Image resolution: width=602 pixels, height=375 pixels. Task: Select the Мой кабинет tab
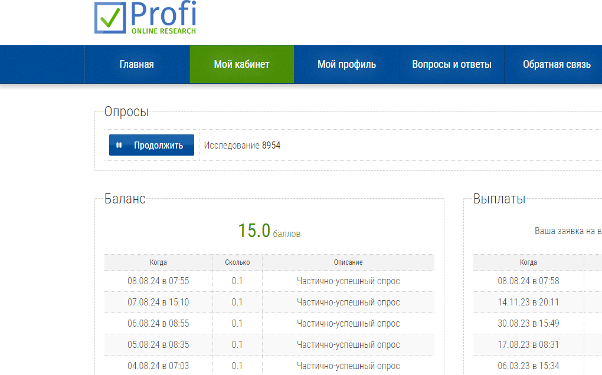241,65
